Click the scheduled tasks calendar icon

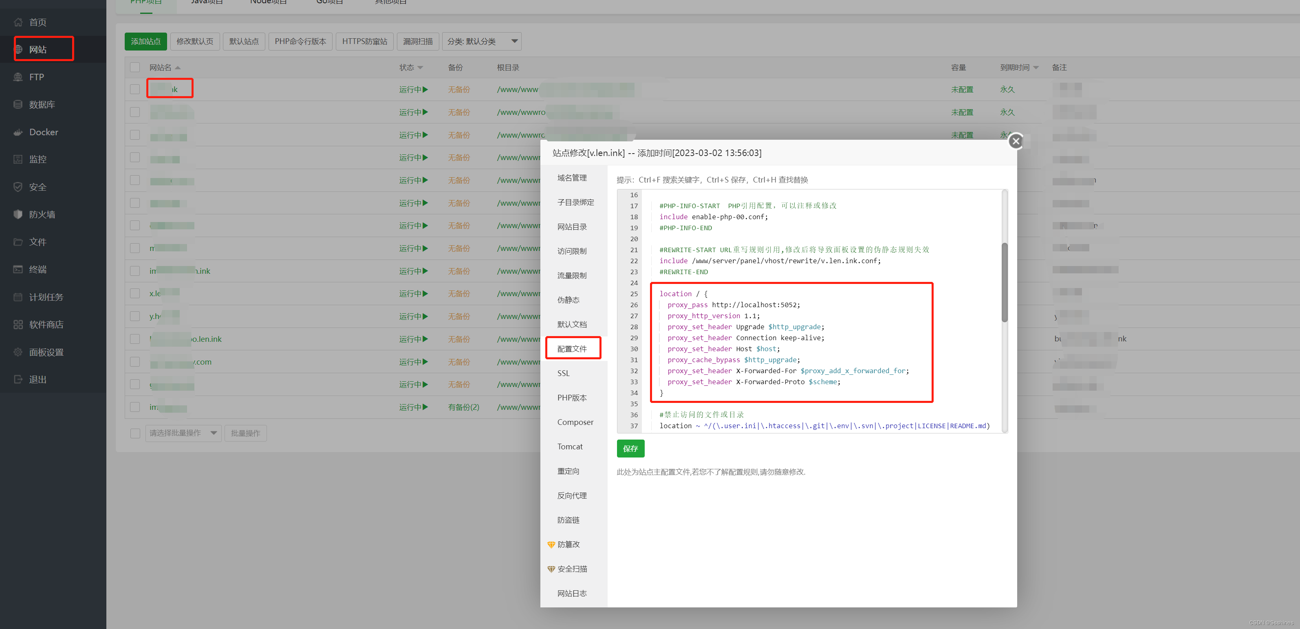coord(18,297)
